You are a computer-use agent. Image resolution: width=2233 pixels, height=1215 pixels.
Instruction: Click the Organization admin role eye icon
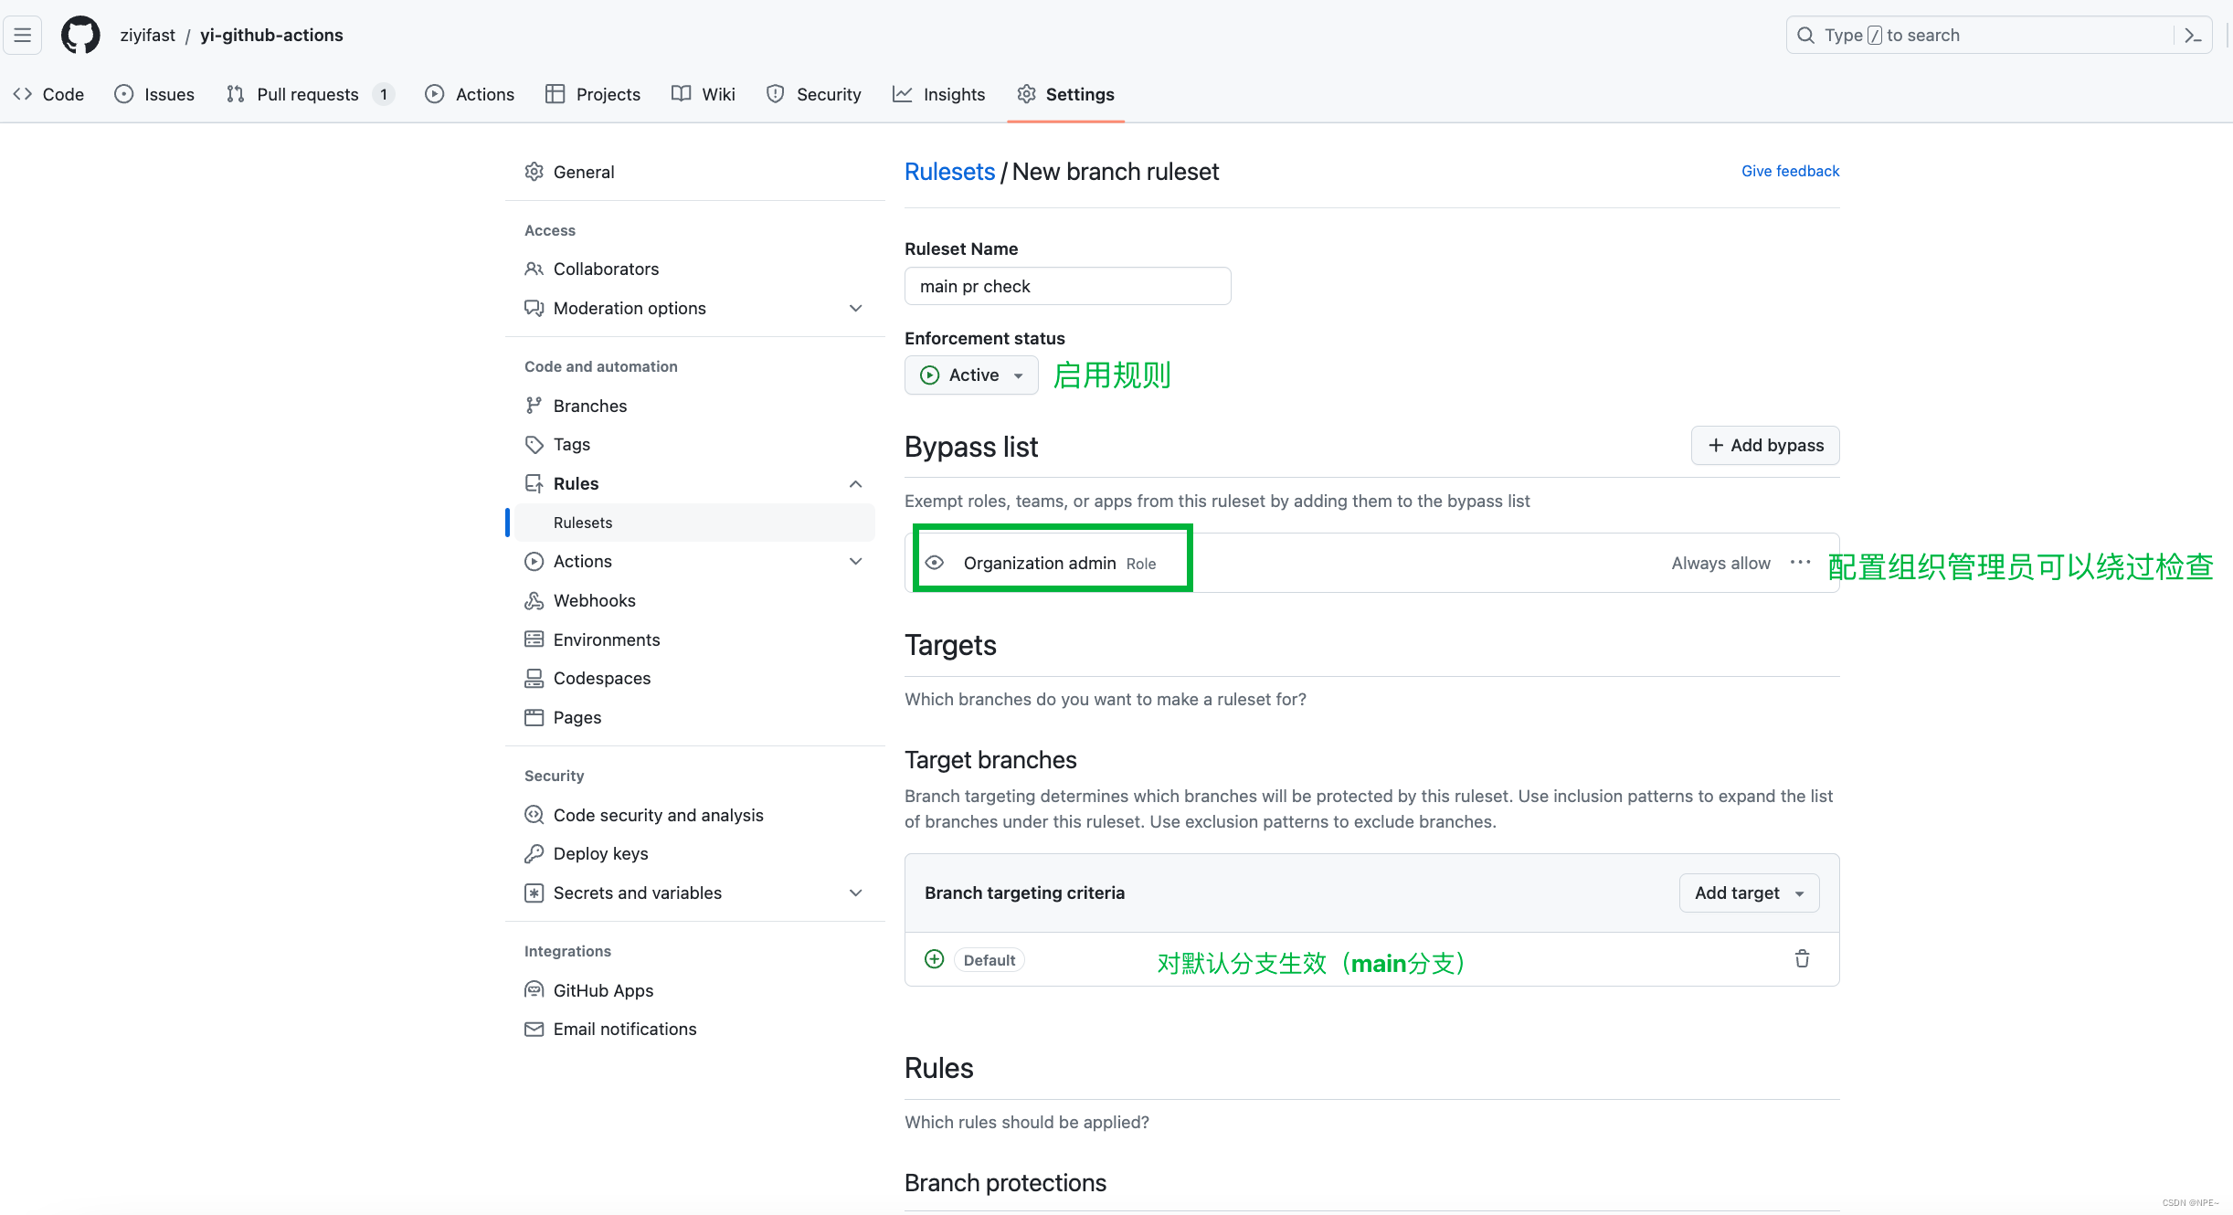tap(934, 563)
